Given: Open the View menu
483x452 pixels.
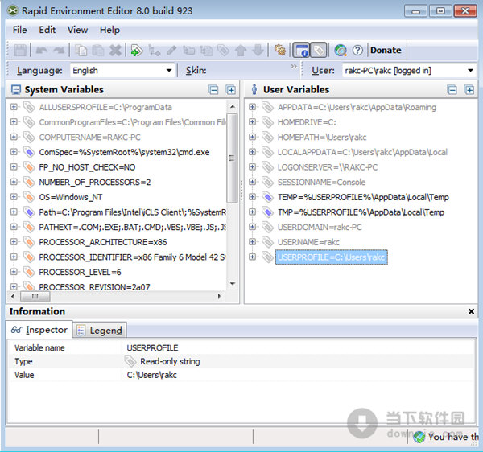Looking at the screenshot, I should [77, 30].
